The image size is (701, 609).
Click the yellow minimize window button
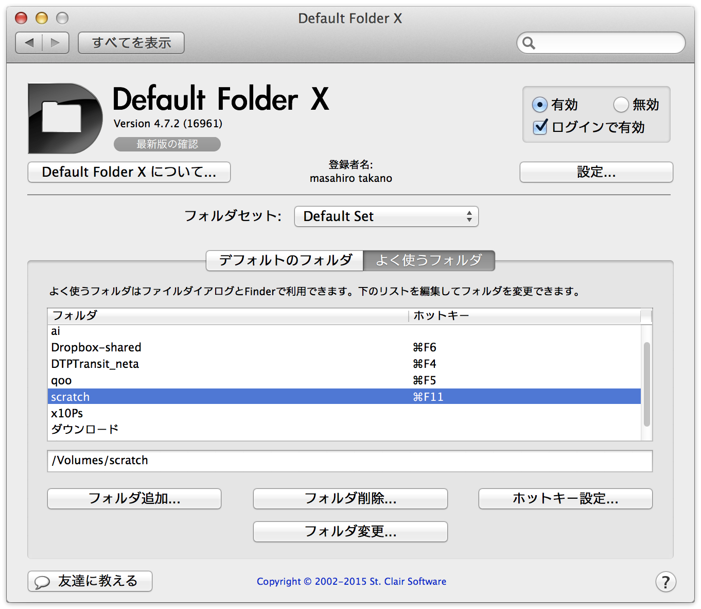[42, 18]
